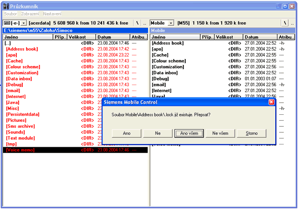Image resolution: width=298 pixels, height=209 pixels.
Task: Click [acerdata] drive label text
Action: [x=40, y=23]
